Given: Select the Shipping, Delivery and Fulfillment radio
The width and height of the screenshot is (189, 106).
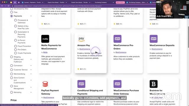Looking at the screenshot, I should [x=12, y=57].
